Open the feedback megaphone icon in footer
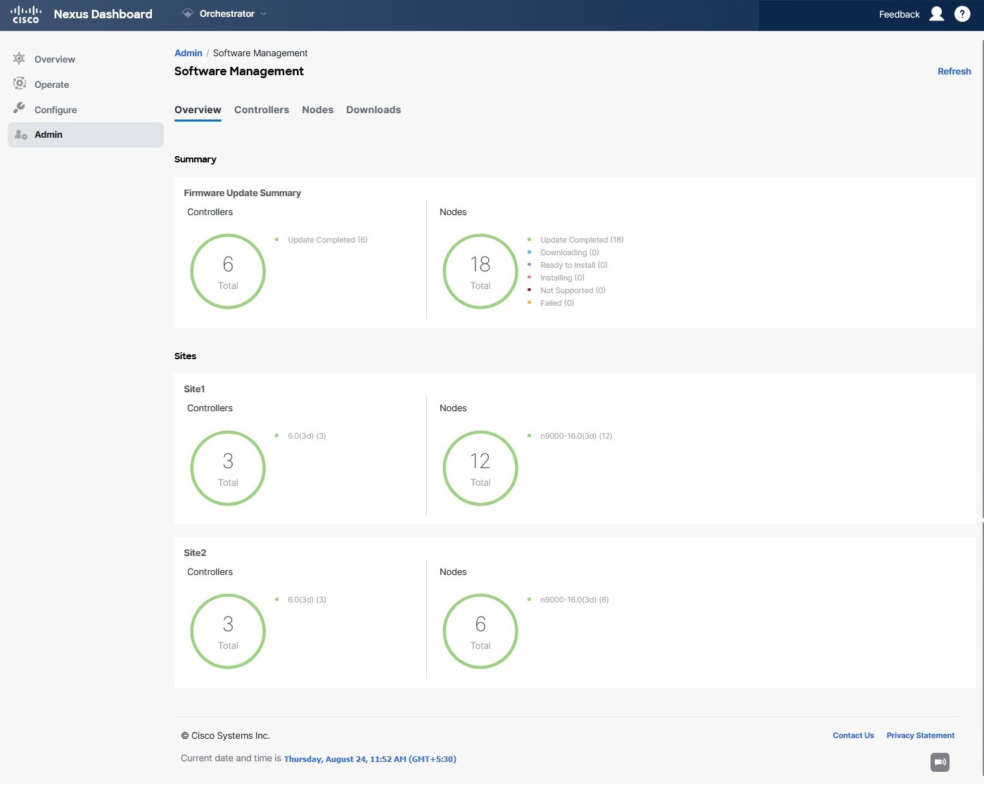This screenshot has width=984, height=788. (940, 762)
